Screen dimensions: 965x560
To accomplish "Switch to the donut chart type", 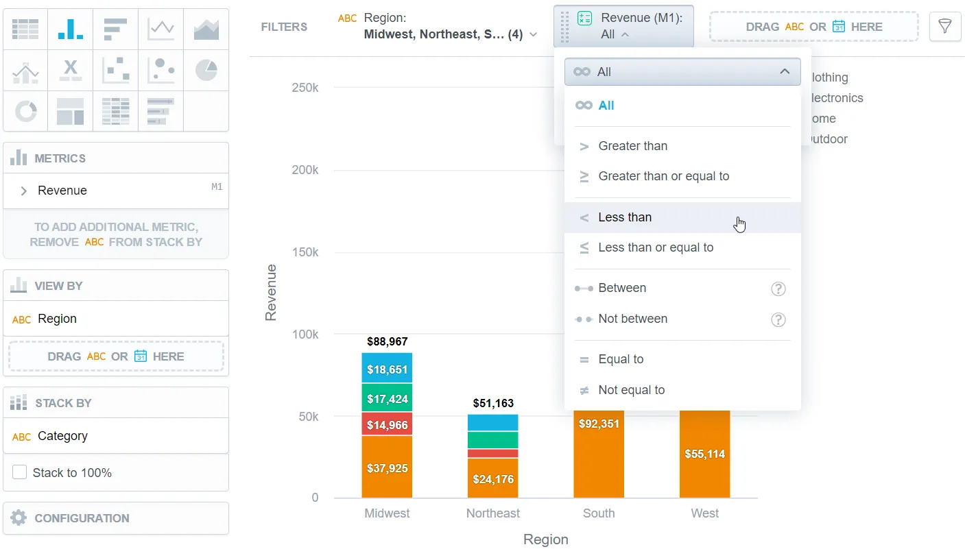I will click(25, 111).
